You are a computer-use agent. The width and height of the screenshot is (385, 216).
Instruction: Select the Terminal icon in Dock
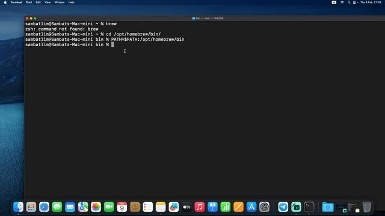(309, 207)
